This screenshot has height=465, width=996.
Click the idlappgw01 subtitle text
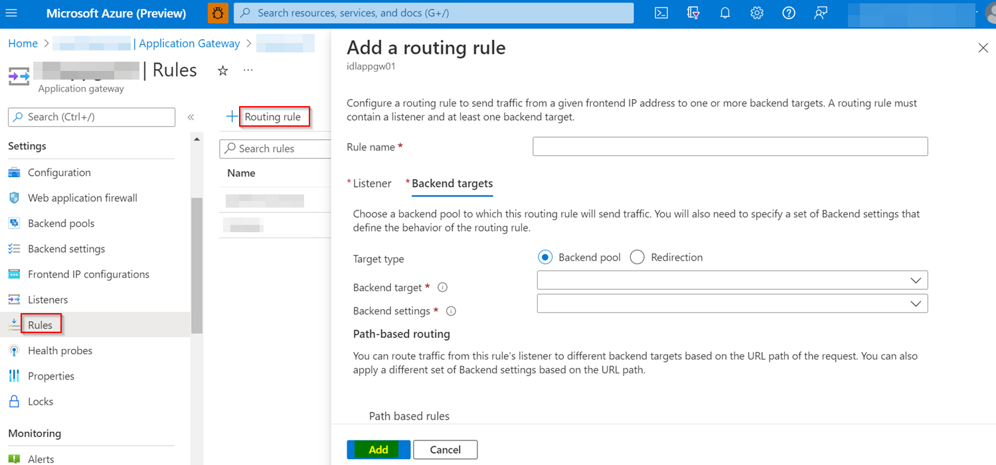pos(371,66)
